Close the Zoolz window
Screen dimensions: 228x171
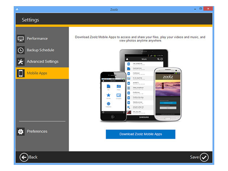tap(207, 9)
